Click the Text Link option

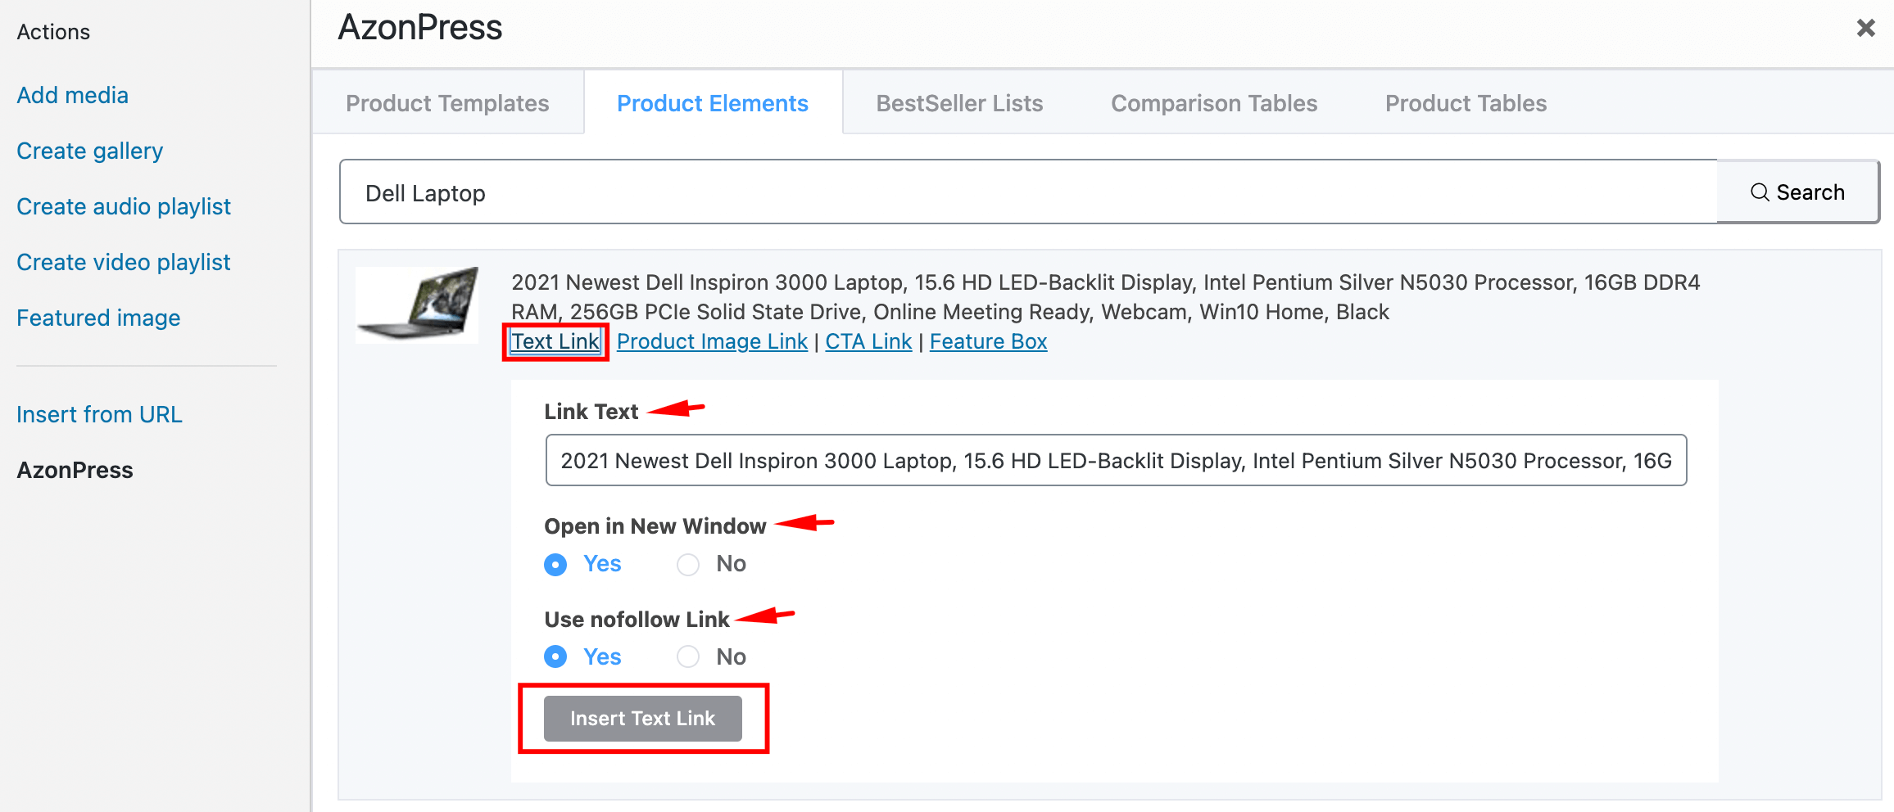click(555, 341)
